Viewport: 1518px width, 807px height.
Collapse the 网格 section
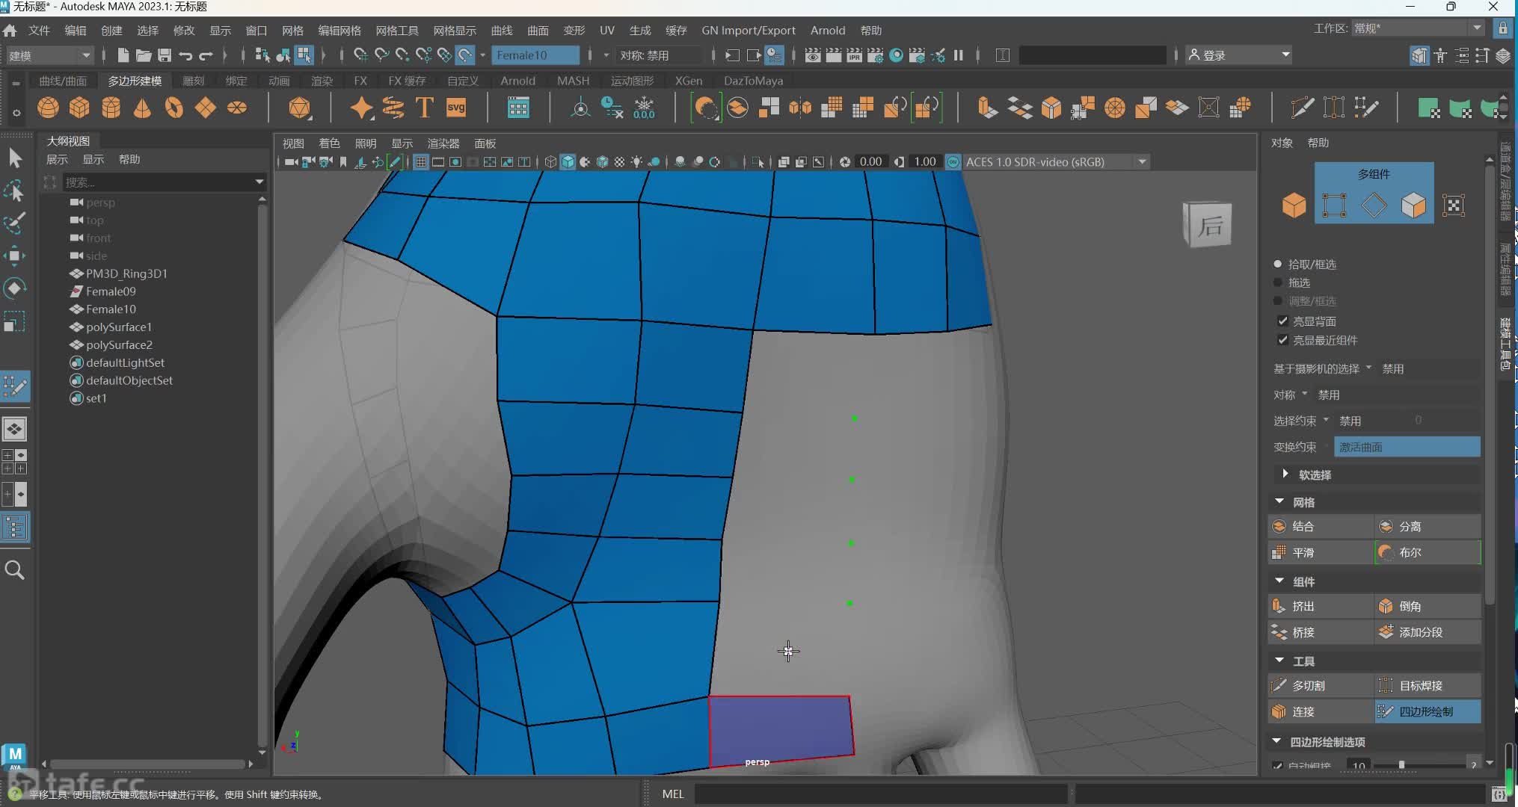point(1279,502)
